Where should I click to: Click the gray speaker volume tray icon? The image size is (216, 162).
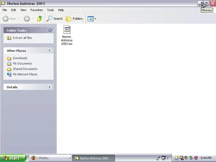pos(186,158)
